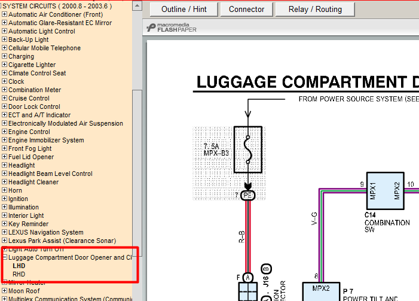The height and width of the screenshot is (301, 419).
Task: Open the Outline / Hint tab
Action: (184, 10)
